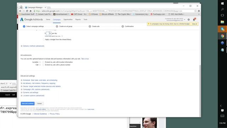This screenshot has height=128, width=227.
Task: Switch to Skype in the taskbar
Action: (x=222, y=29)
